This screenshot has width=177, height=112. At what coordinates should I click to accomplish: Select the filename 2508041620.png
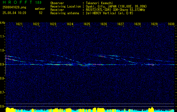[x=14, y=8]
